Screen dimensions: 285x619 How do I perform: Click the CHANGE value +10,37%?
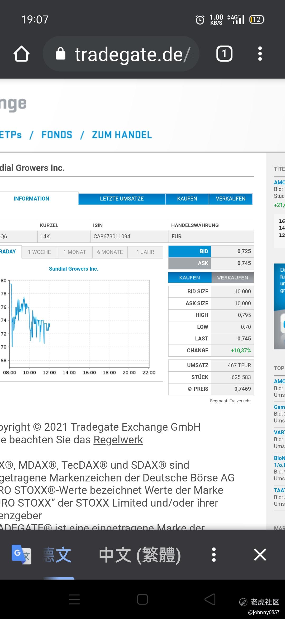coord(241,351)
